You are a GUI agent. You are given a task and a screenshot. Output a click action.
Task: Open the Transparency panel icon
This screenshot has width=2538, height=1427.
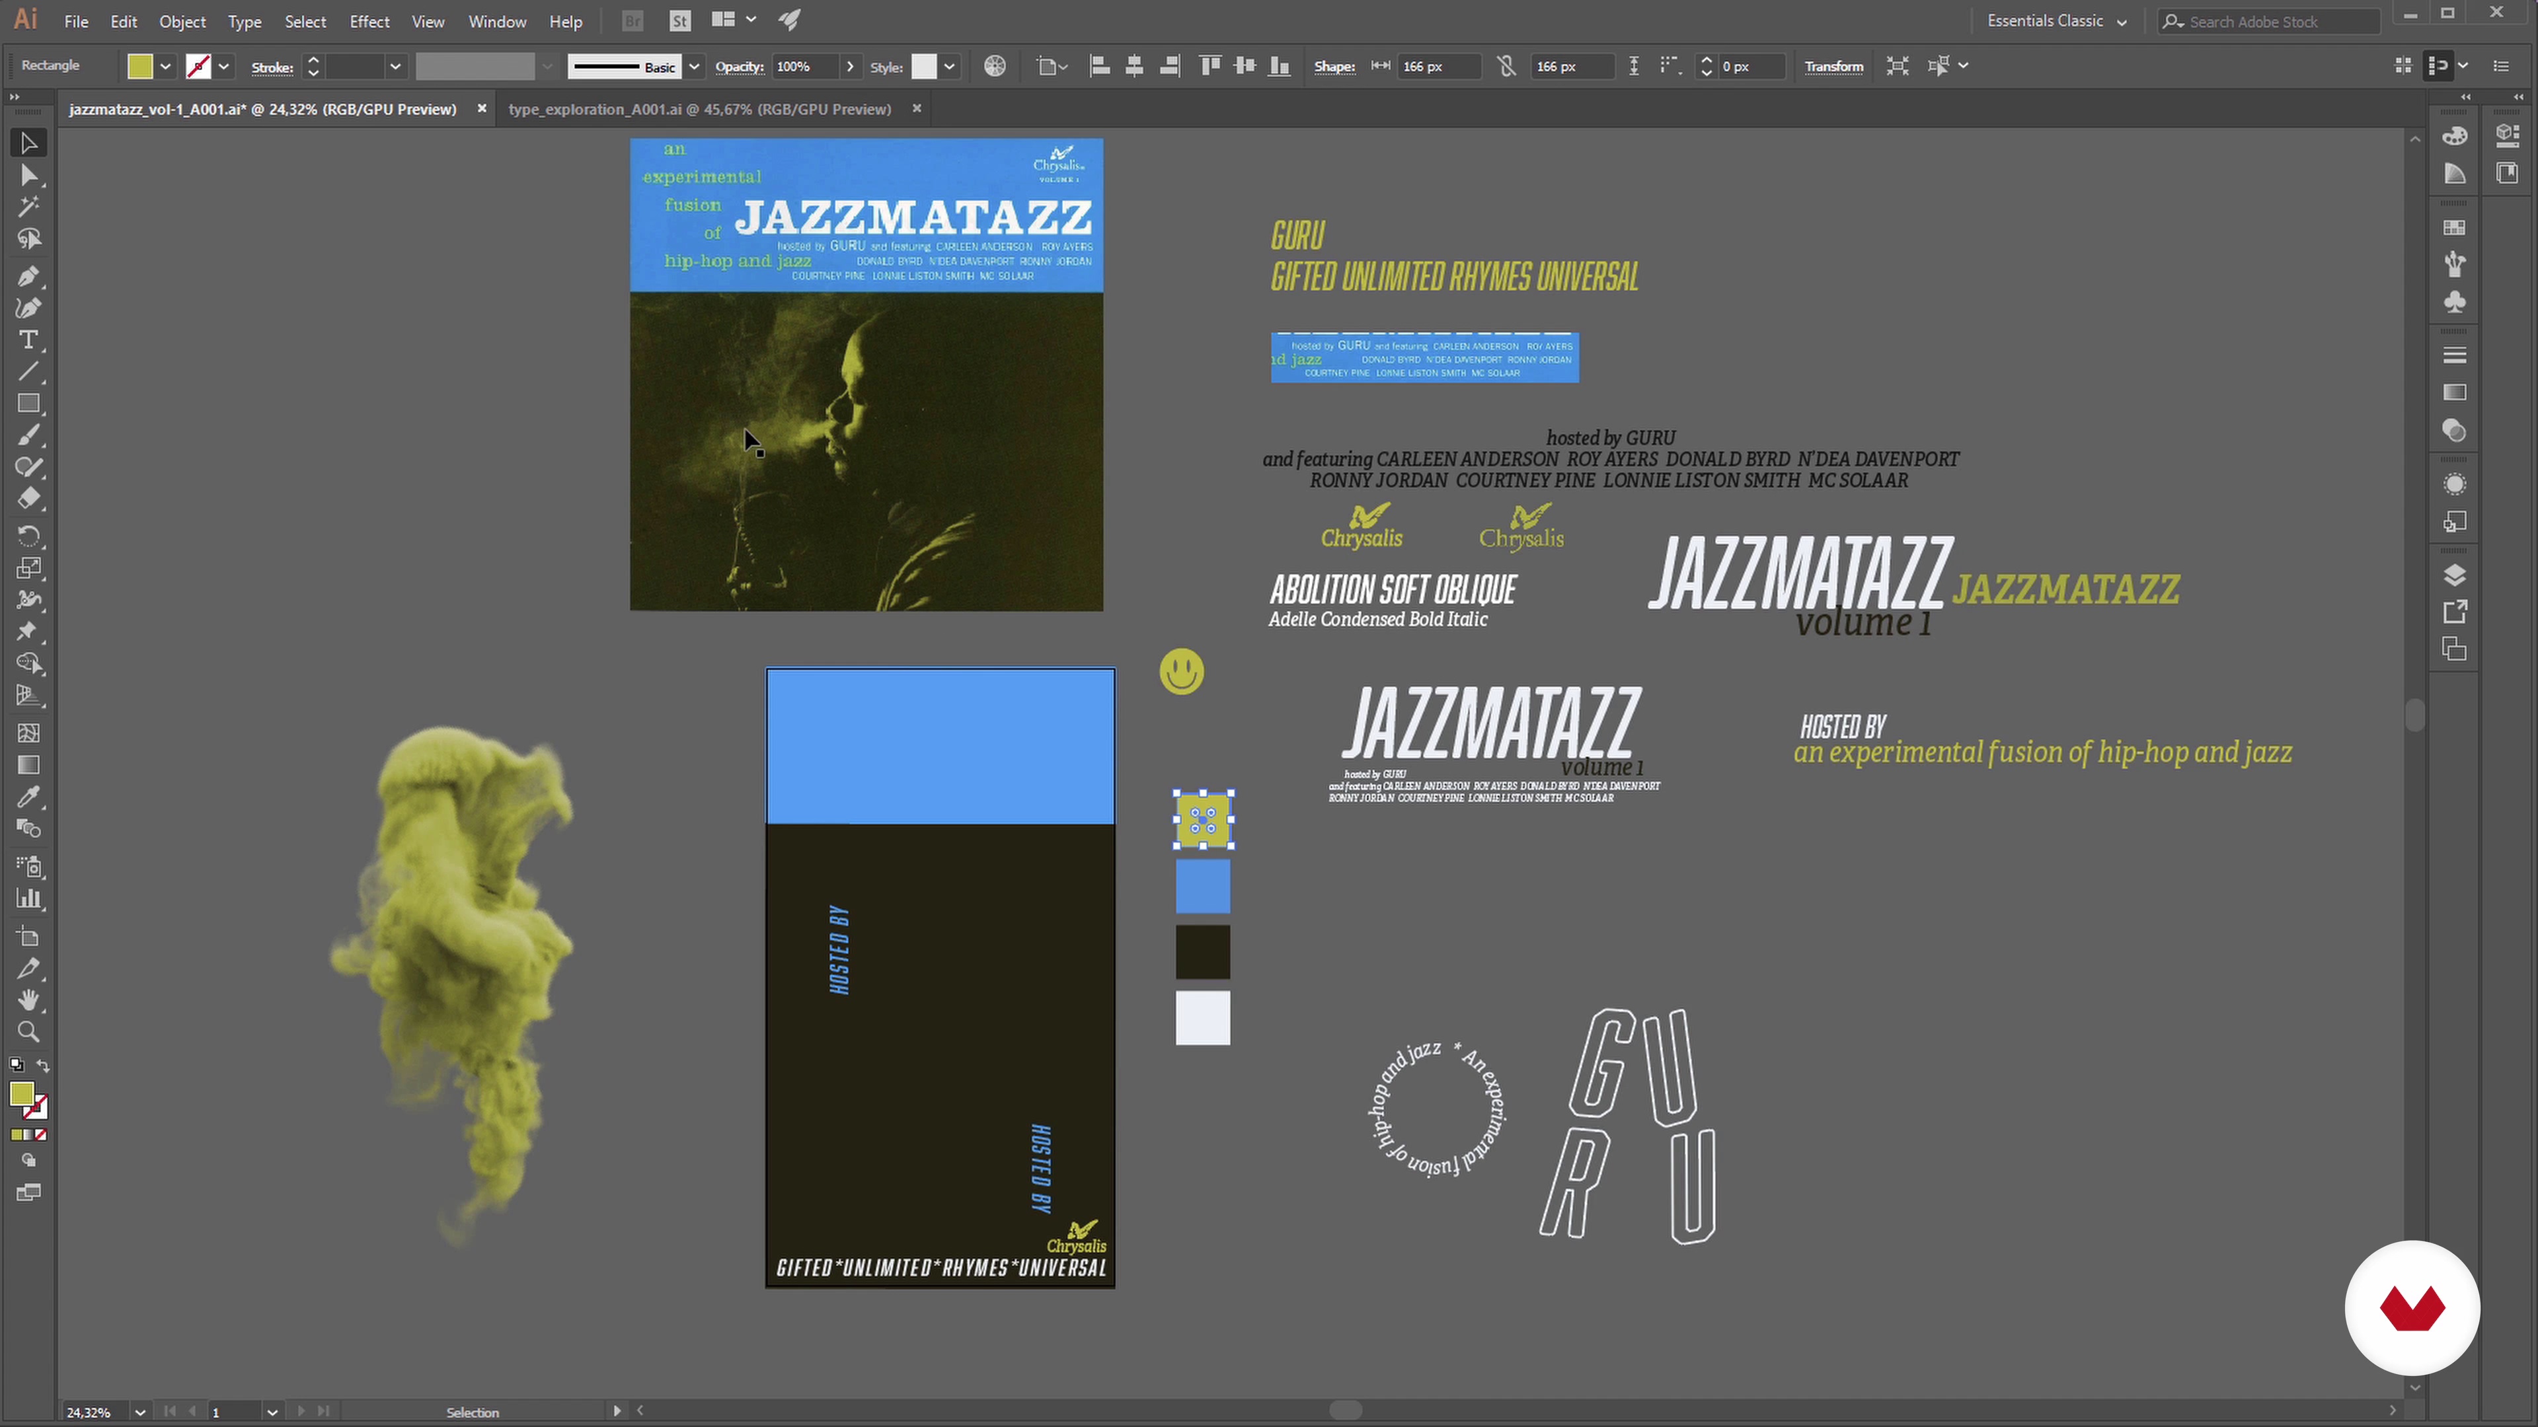click(2454, 430)
